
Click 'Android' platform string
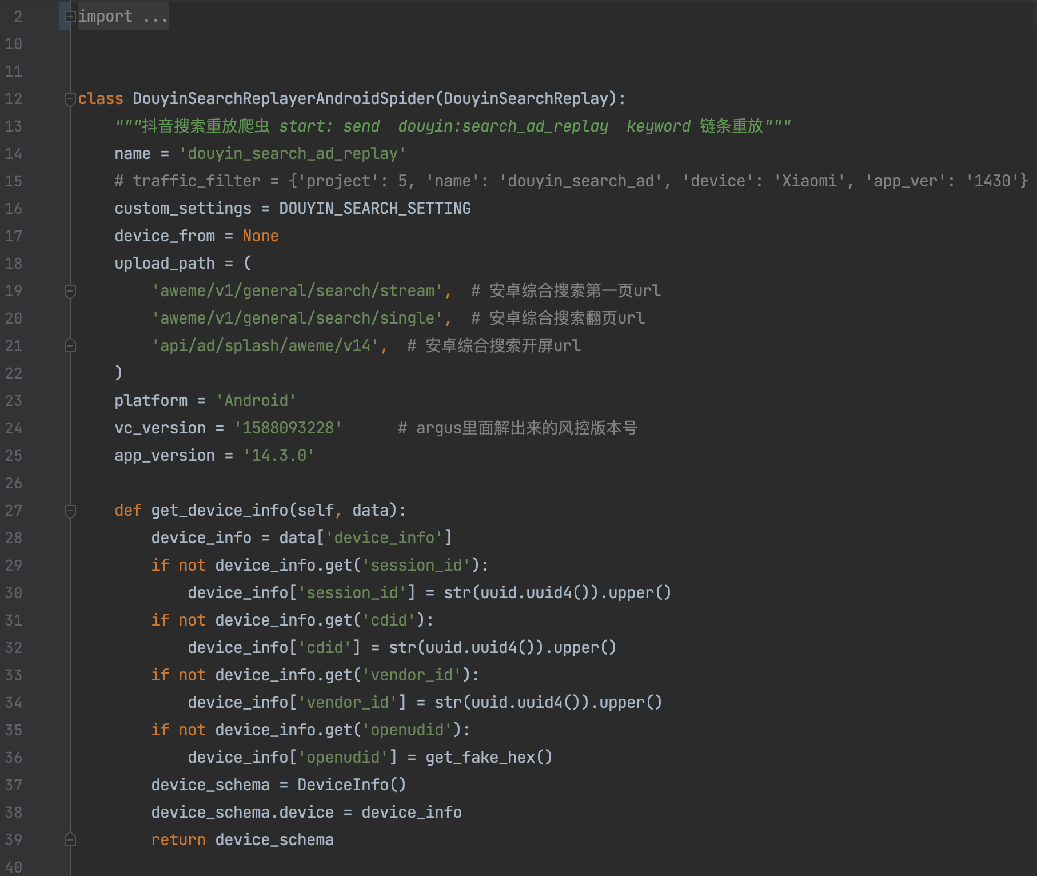coord(256,401)
